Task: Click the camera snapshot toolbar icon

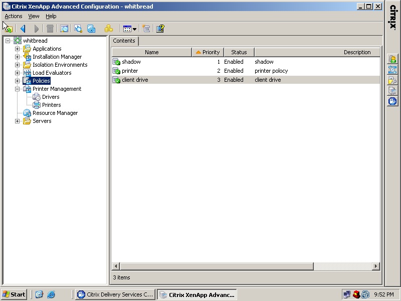Action: pyautogui.click(x=91, y=29)
